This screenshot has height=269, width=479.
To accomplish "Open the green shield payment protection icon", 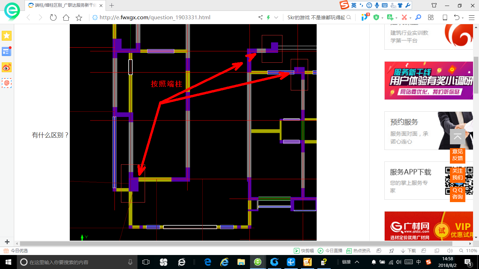I will pos(376,18).
